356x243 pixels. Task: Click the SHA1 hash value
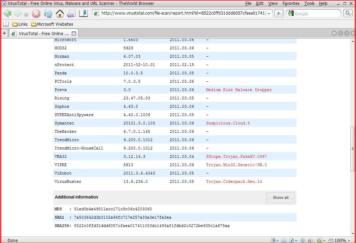click(123, 217)
